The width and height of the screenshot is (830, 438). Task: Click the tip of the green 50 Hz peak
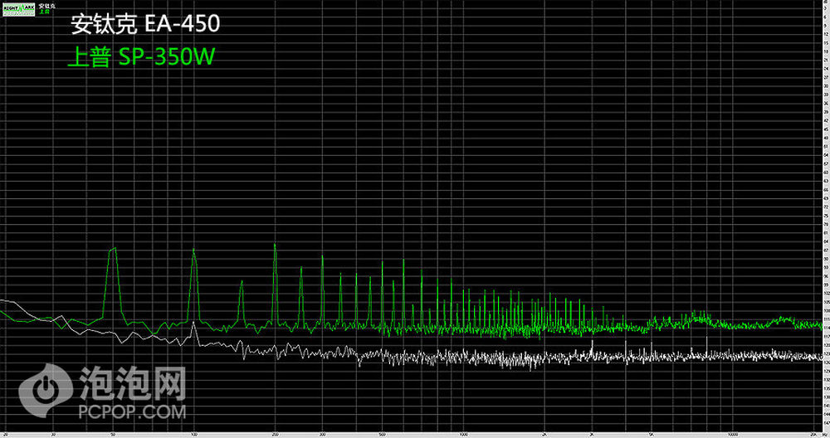[x=114, y=249]
